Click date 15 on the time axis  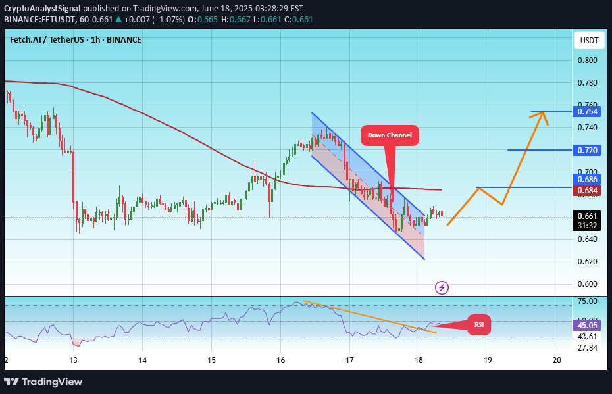coord(211,360)
